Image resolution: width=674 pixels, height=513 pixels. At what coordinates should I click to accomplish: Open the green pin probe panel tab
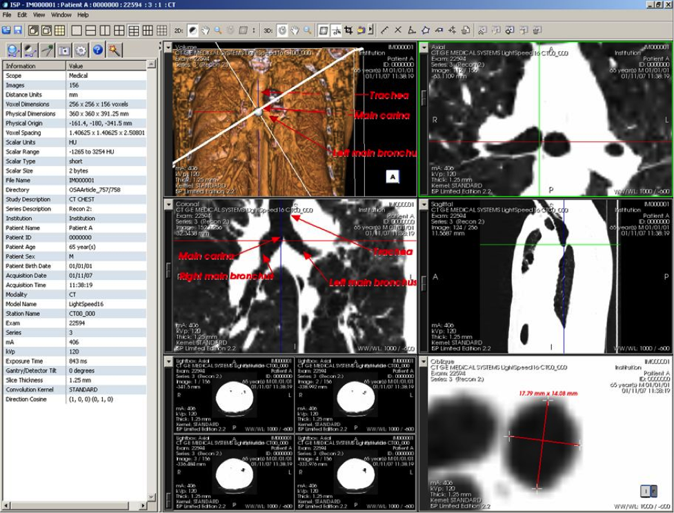point(47,50)
